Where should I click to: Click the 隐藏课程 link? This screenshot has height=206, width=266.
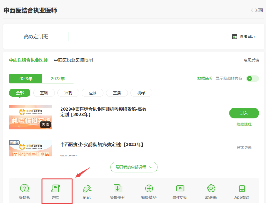[x=244, y=124]
